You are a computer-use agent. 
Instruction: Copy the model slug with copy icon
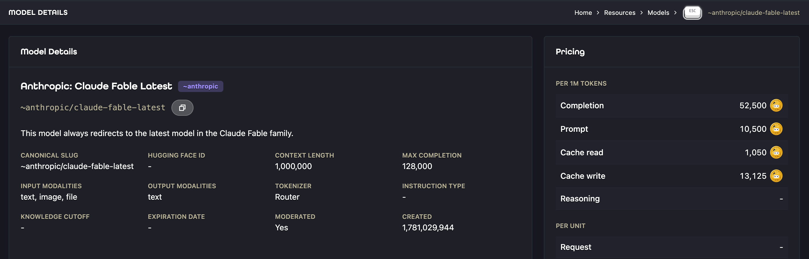click(182, 108)
